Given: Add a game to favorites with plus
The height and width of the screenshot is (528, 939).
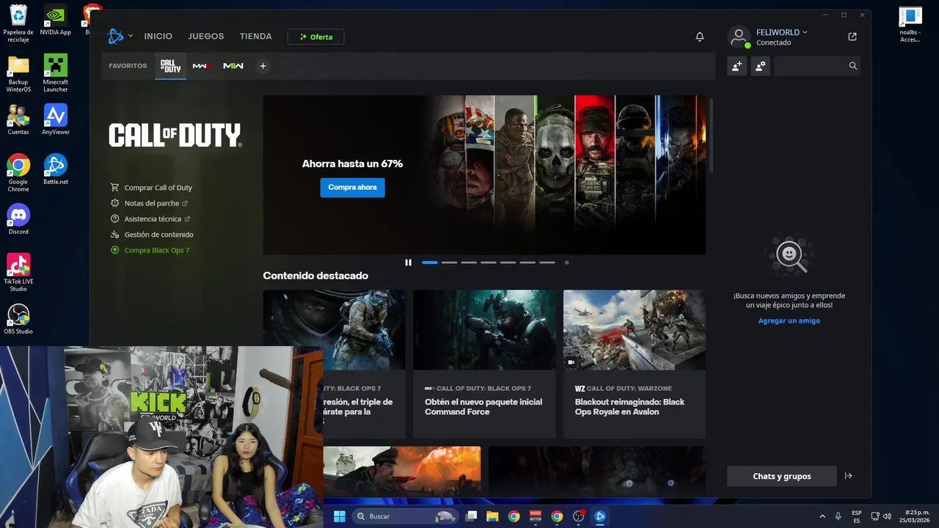Looking at the screenshot, I should [x=263, y=66].
